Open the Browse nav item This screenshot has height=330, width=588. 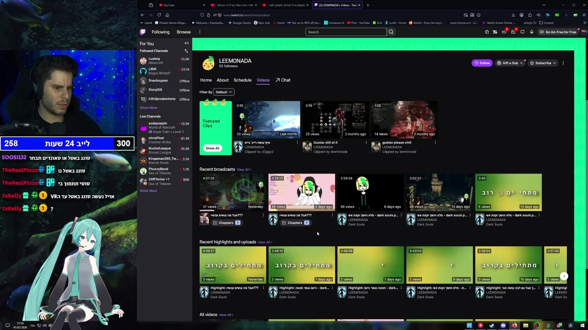pyautogui.click(x=184, y=32)
